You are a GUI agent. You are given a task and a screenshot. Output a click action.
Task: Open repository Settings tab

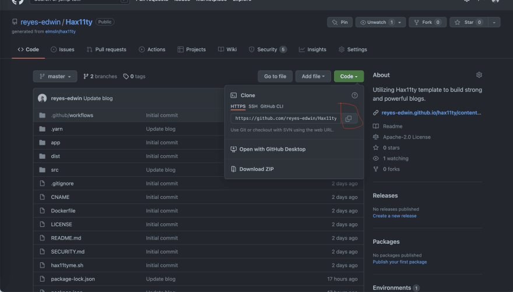[353, 49]
